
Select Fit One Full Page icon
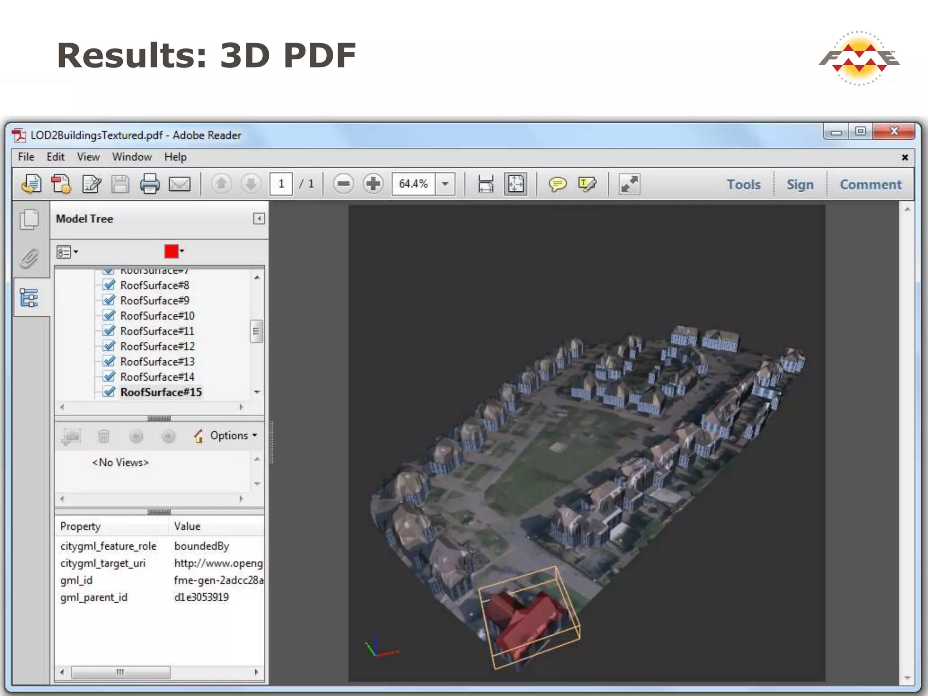516,184
